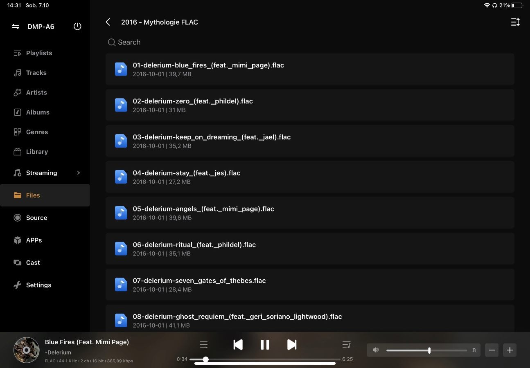Tap the -Delerium artist name
Viewport: 530px width, 368px height.
coord(58,352)
